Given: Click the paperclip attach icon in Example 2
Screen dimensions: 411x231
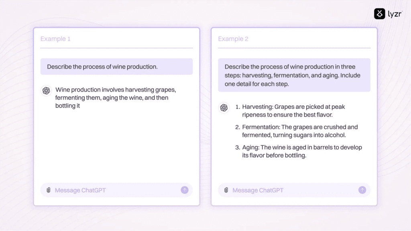Looking at the screenshot, I should point(226,190).
